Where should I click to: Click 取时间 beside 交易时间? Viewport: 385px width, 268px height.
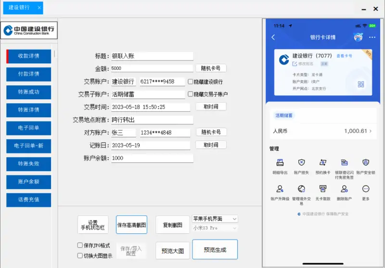tap(211, 107)
